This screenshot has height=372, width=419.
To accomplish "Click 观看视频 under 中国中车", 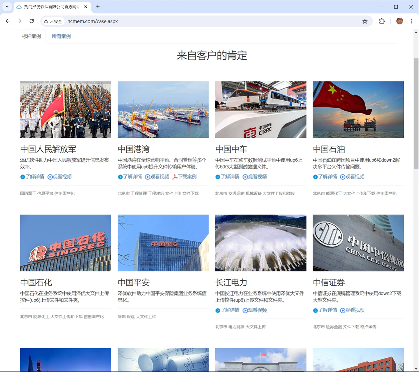I will pyautogui.click(x=255, y=177).
